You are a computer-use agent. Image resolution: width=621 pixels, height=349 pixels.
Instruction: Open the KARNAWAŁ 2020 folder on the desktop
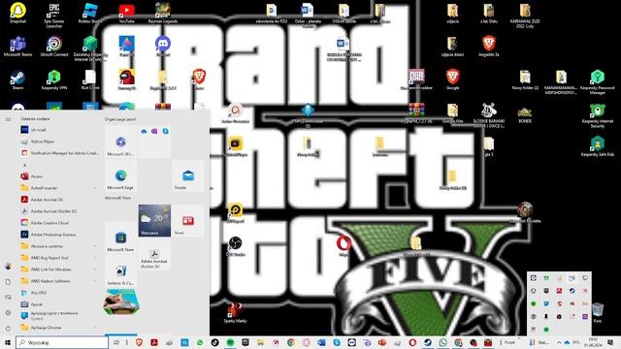pyautogui.click(x=525, y=16)
